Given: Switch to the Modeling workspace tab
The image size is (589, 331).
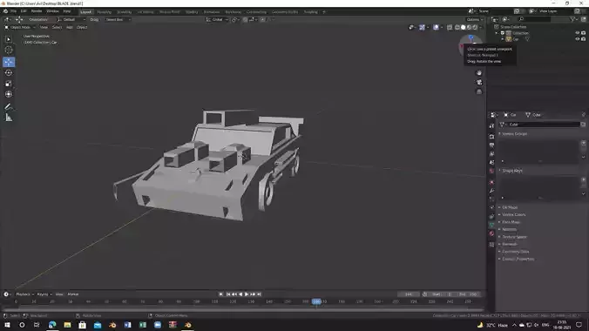Looking at the screenshot, I should point(104,12).
